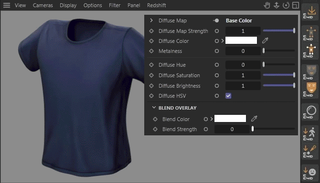Toggle the Metalness animation circle
Image resolution: width=320 pixels, height=183 pixels.
pos(217,51)
